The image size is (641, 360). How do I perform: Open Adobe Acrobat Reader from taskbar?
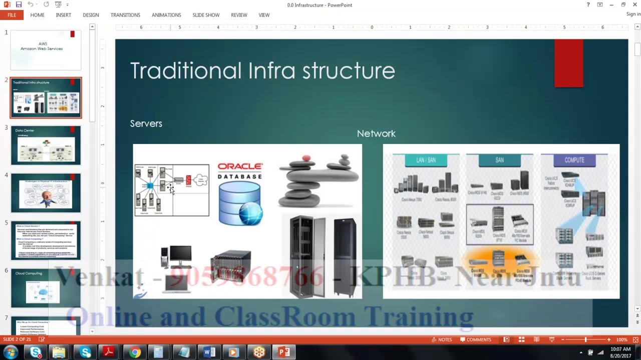pyautogui.click(x=108, y=352)
